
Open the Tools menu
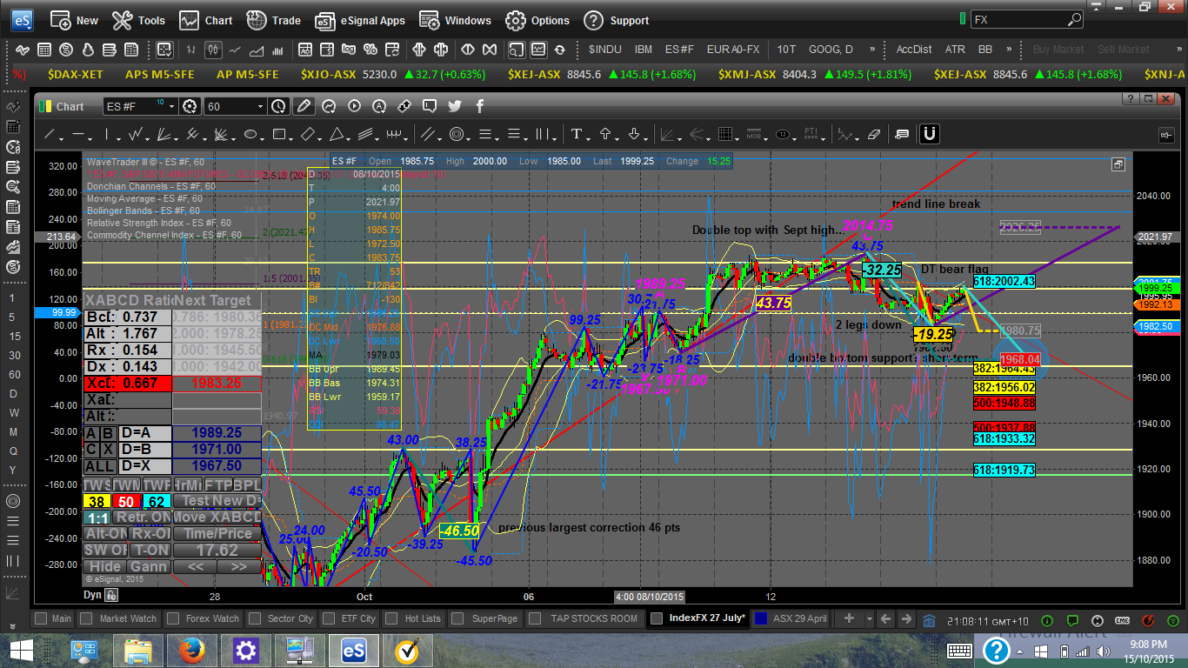138,20
